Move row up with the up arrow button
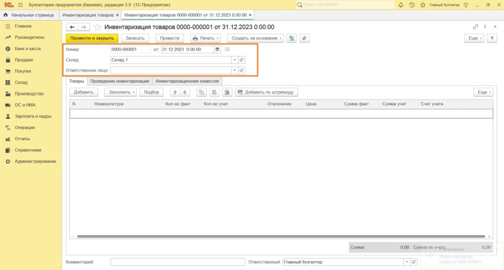 click(x=175, y=92)
